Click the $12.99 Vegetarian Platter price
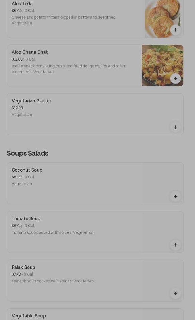This screenshot has width=195, height=320. tap(17, 108)
